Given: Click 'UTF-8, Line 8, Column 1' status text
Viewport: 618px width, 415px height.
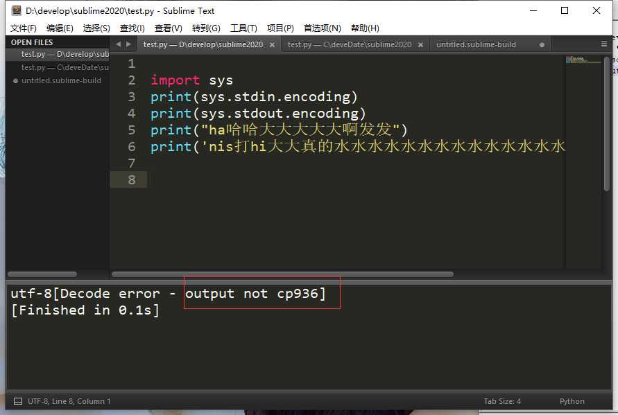Looking at the screenshot, I should point(69,401).
